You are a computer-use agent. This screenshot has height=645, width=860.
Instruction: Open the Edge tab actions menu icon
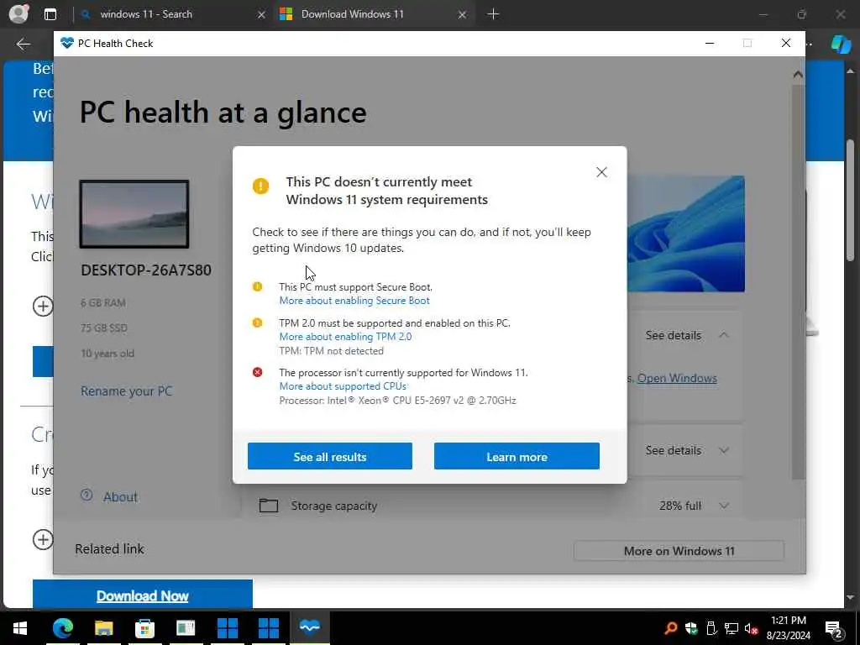tap(50, 14)
